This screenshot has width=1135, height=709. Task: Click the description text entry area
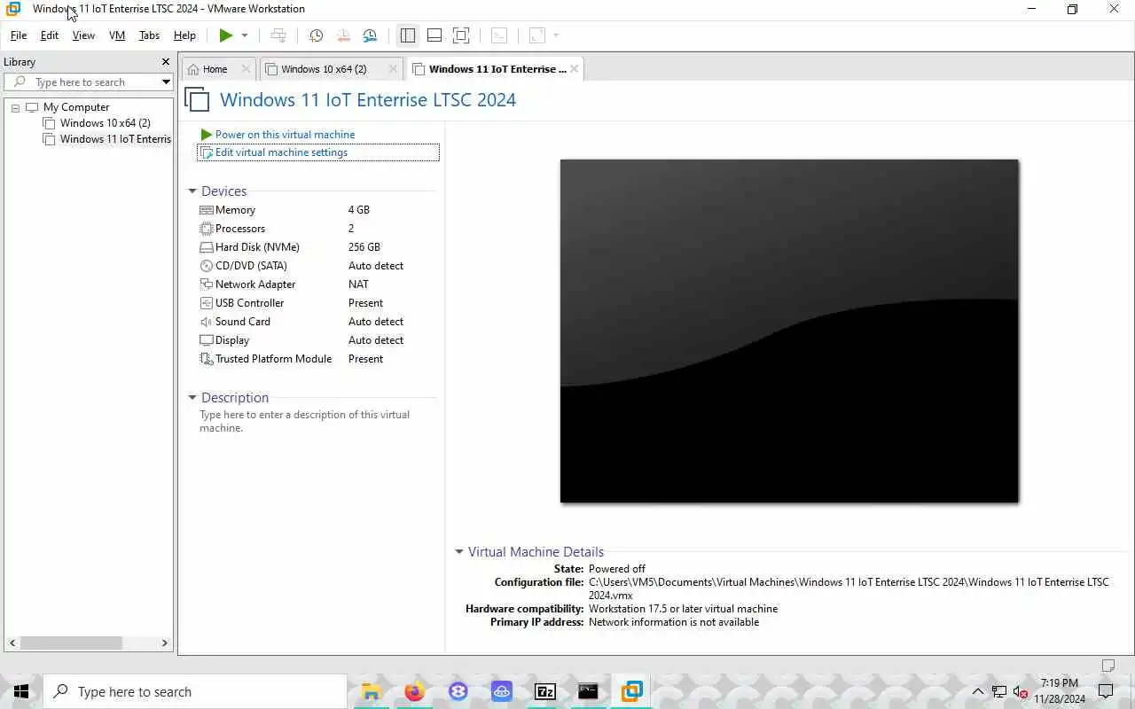click(305, 421)
